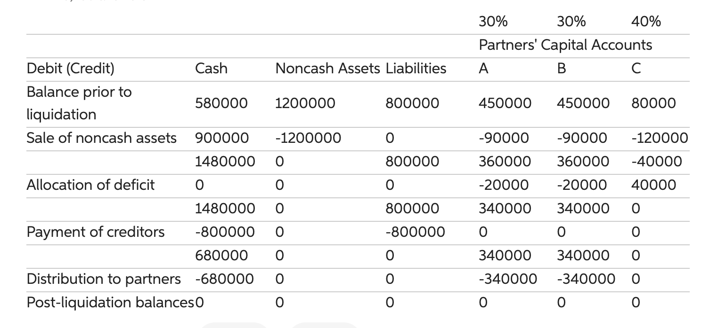Image resolution: width=718 pixels, height=328 pixels.
Task: Click the Cash zero in Allocation of deficit row
Action: pos(199,185)
